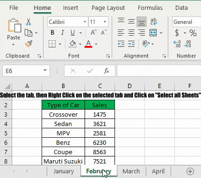Decrease font size with the smaller A
The image size is (201, 178).
point(104,33)
